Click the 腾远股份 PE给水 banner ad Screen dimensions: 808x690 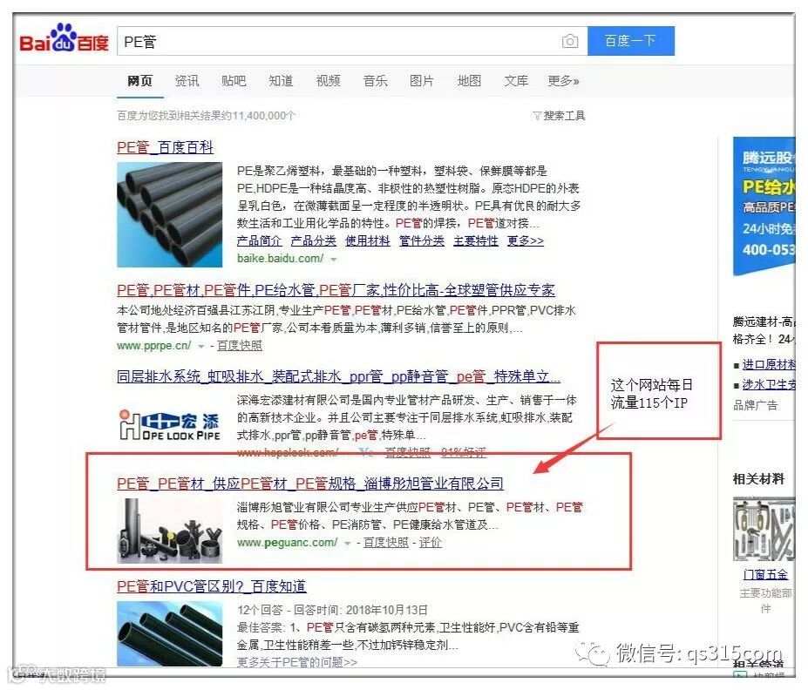(764, 206)
